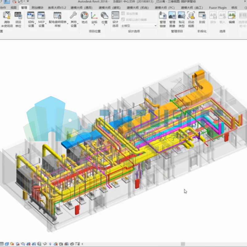247x247 pixels.
Task: Click 管理链接 manage links
Action: [x=163, y=19]
